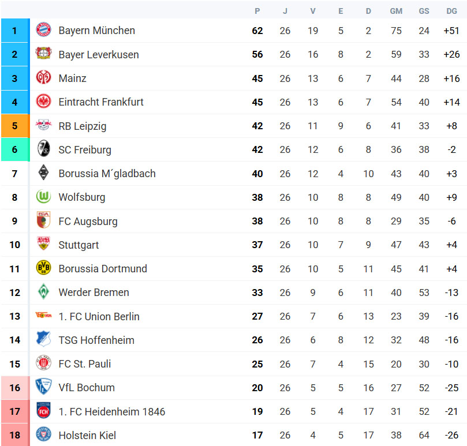The image size is (467, 446).
Task: Click the Bayer Leverkusen club logo
Action: pyautogui.click(x=43, y=54)
